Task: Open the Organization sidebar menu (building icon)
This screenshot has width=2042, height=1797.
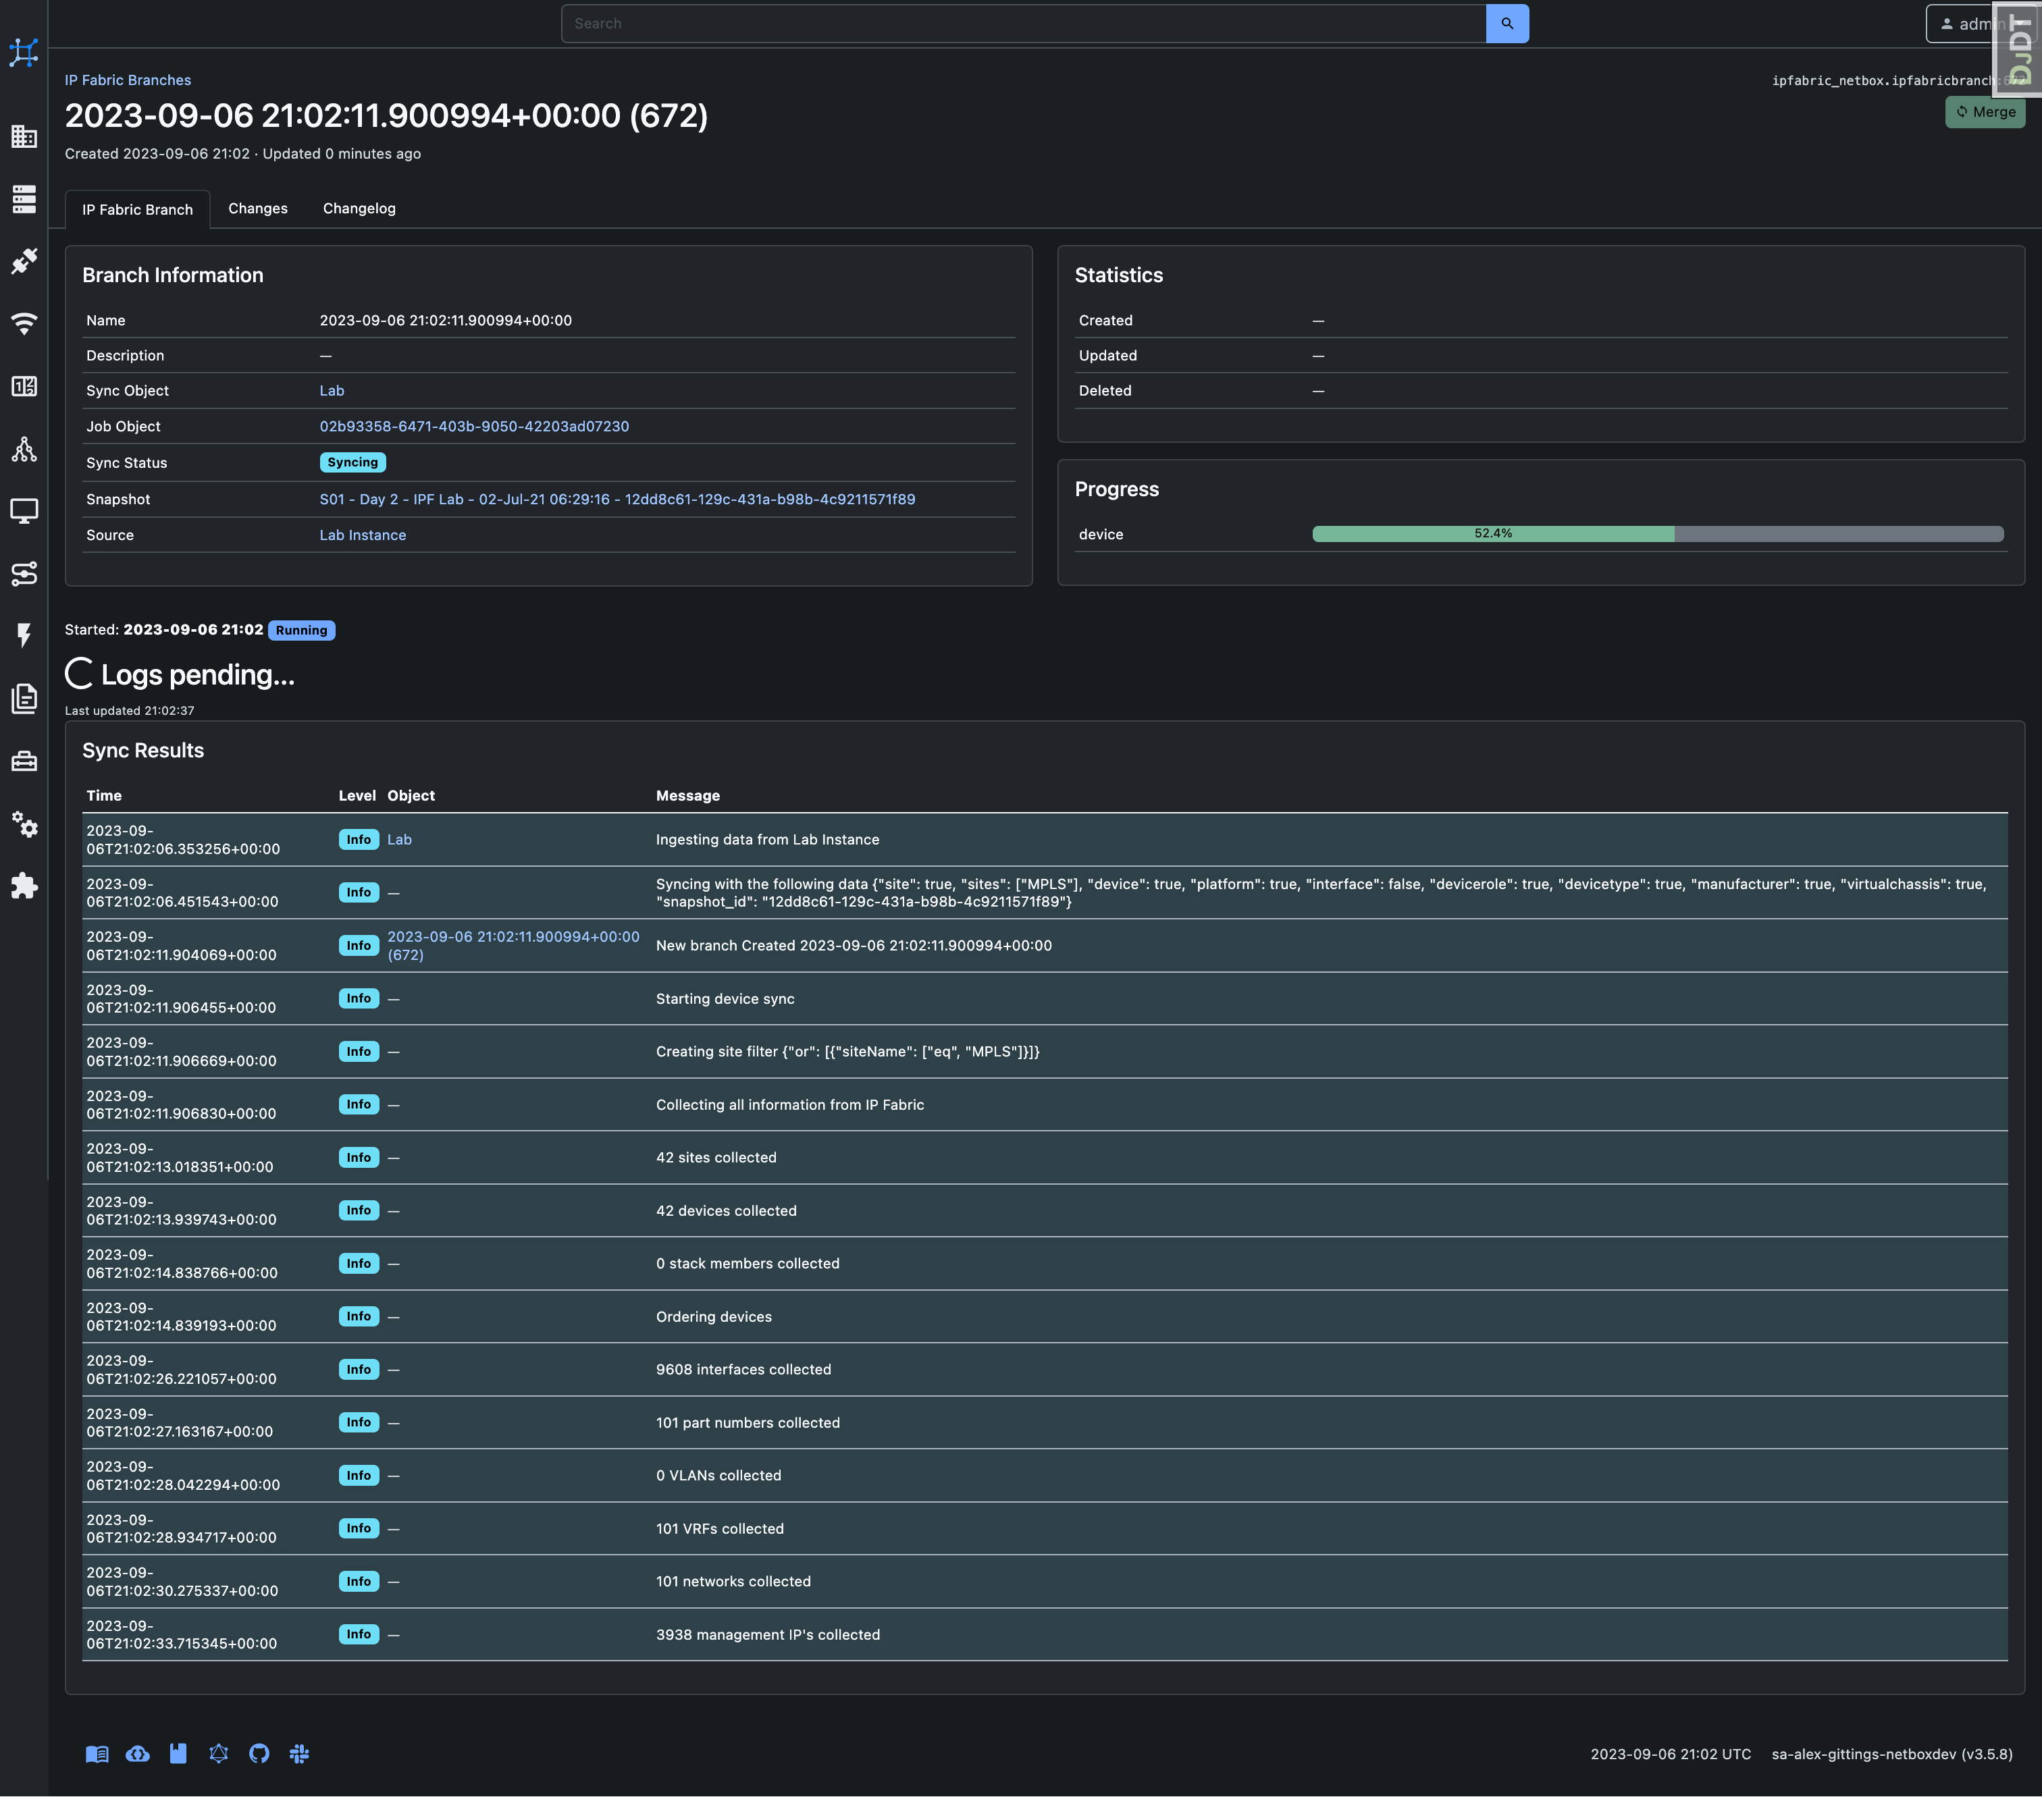Action: (24, 137)
